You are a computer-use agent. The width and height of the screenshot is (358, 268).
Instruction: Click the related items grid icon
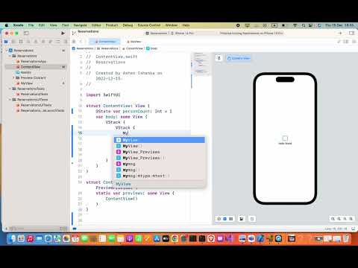click(74, 42)
